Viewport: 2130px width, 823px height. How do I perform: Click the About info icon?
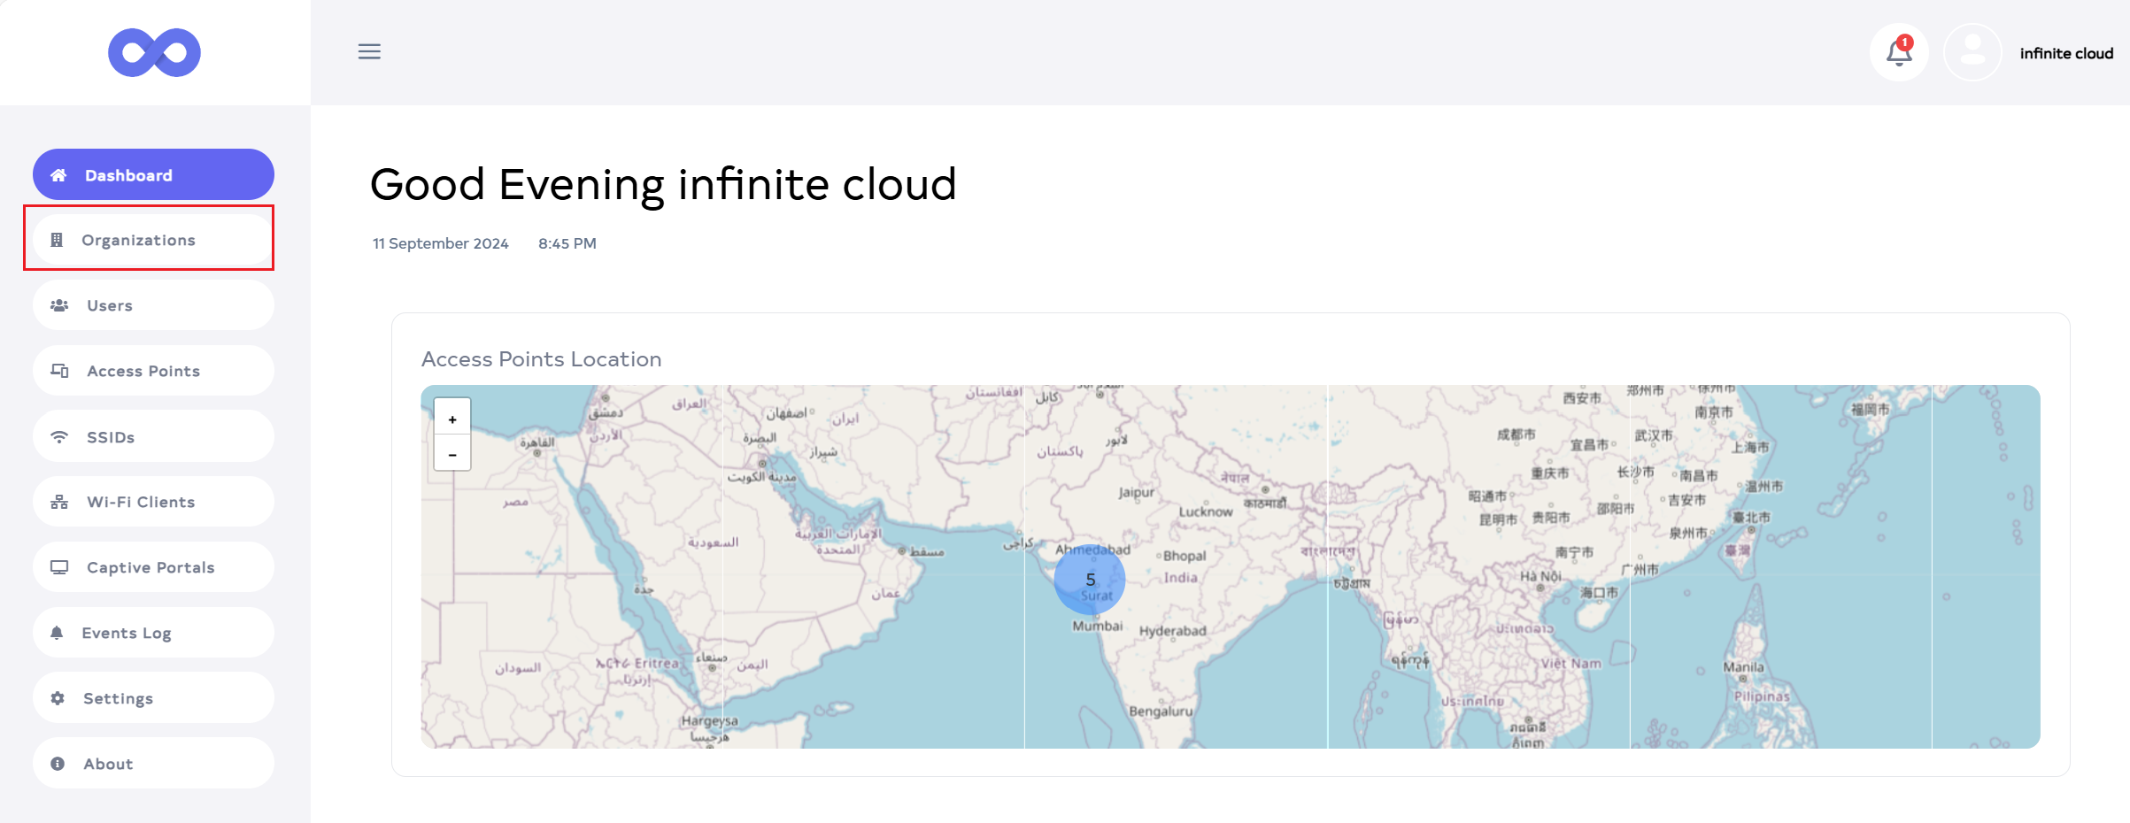58,764
